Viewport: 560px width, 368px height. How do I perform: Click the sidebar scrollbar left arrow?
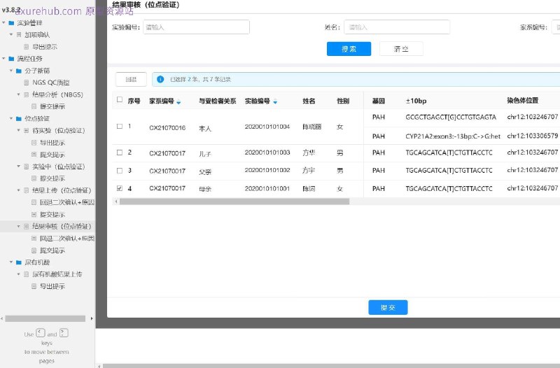(x=2, y=318)
